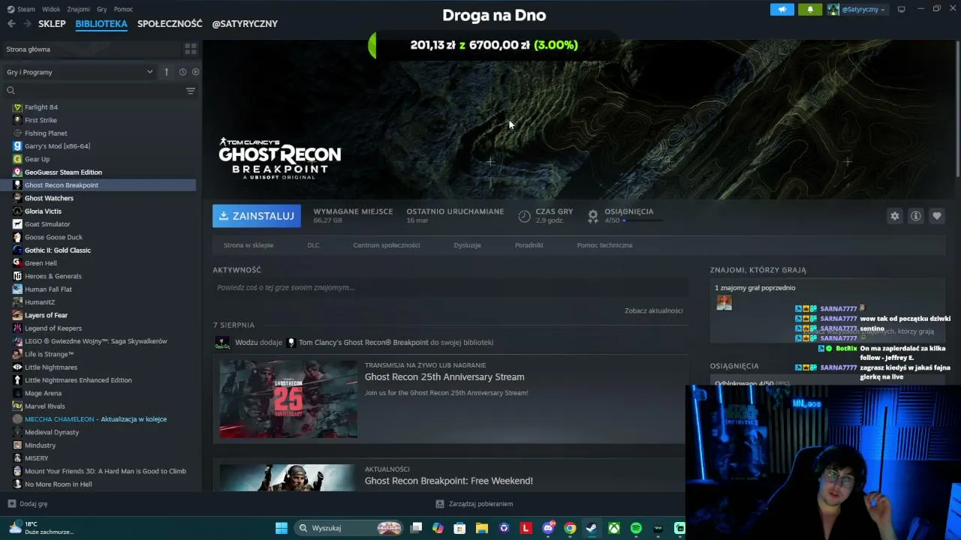Click the Osiągnięcia achievements gear icon
Screen dimensions: 961x540
pyautogui.click(x=593, y=216)
